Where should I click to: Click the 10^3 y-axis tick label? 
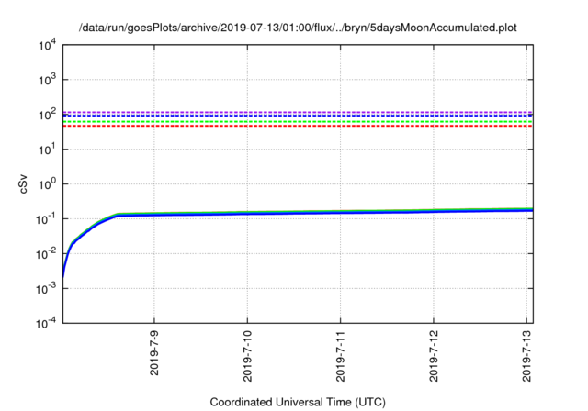coord(47,80)
